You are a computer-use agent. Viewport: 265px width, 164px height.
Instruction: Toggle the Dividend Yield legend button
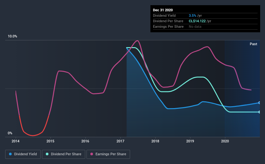pos(23,154)
